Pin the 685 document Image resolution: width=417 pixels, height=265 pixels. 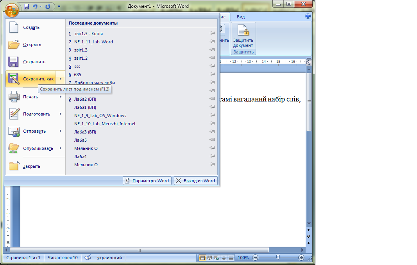[x=212, y=74]
